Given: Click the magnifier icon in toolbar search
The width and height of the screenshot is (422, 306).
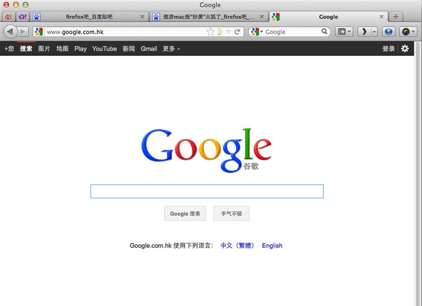Looking at the screenshot, I should tap(325, 32).
